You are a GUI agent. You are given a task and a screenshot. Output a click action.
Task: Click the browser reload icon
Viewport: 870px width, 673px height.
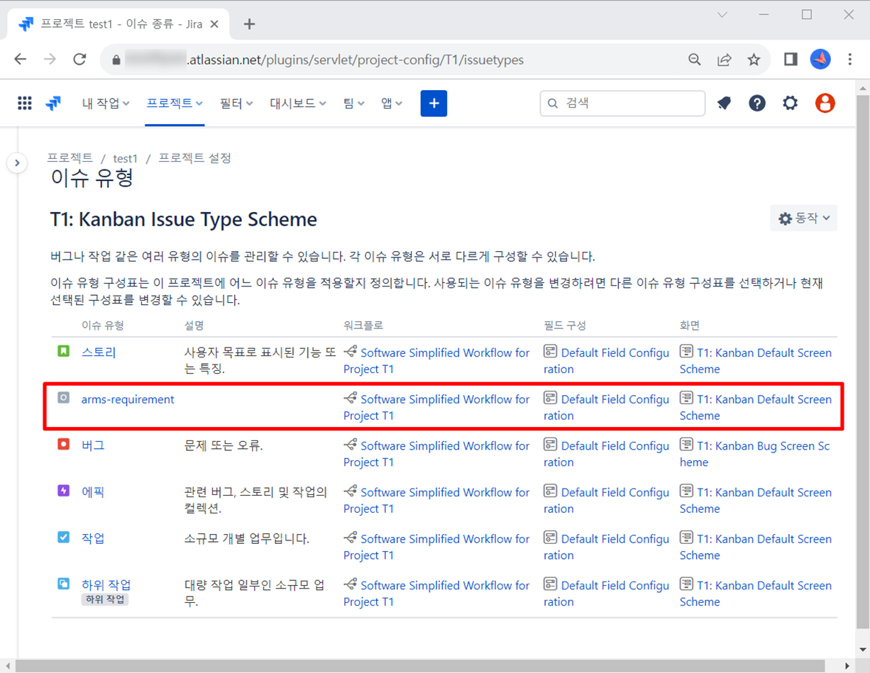coord(79,60)
